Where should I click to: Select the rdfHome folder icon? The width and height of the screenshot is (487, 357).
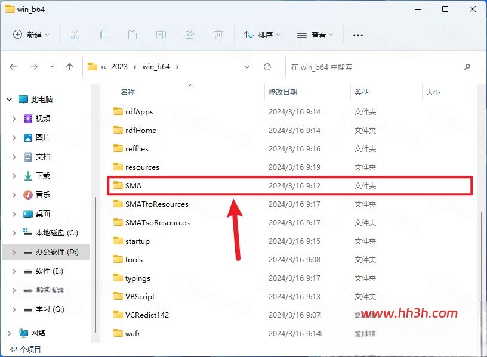click(x=118, y=130)
